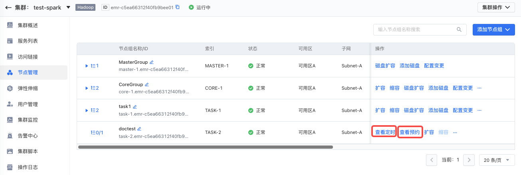Edit the doctest name with pencil icon
The width and height of the screenshot is (521, 175).
click(x=139, y=129)
